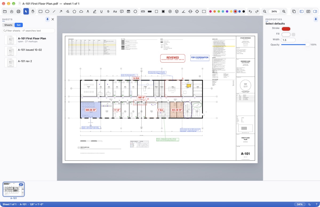Select the Pan hand tool
The height and width of the screenshot is (207, 320).
33,11
